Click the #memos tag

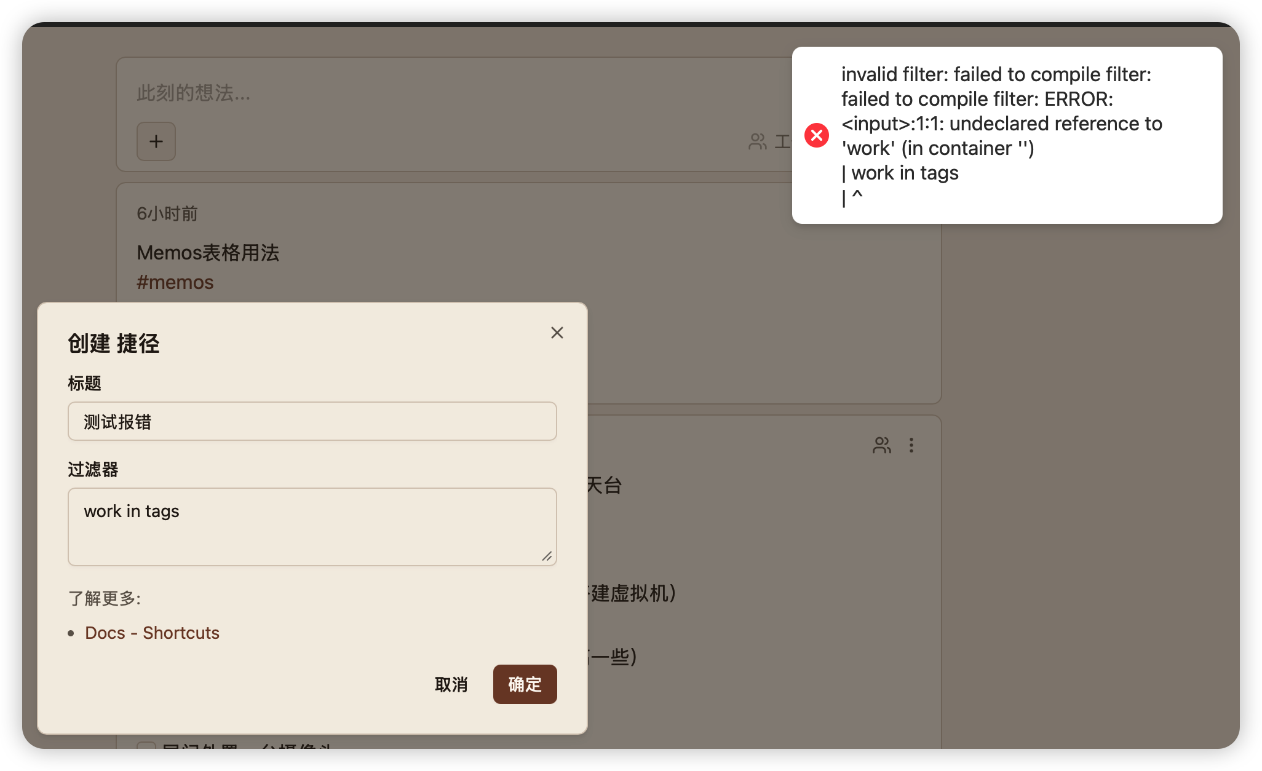(x=175, y=282)
